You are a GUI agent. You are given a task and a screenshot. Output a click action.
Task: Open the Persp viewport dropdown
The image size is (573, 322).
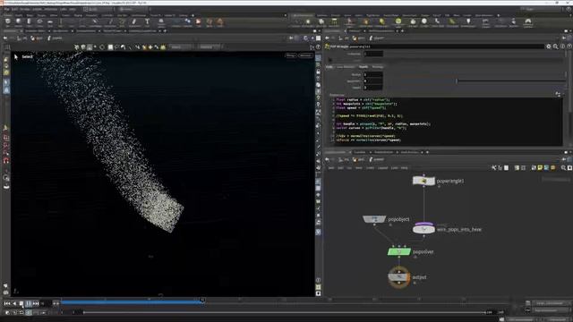[x=291, y=55]
